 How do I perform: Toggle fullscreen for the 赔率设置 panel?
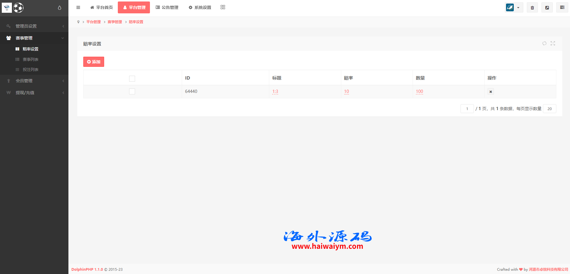[553, 43]
